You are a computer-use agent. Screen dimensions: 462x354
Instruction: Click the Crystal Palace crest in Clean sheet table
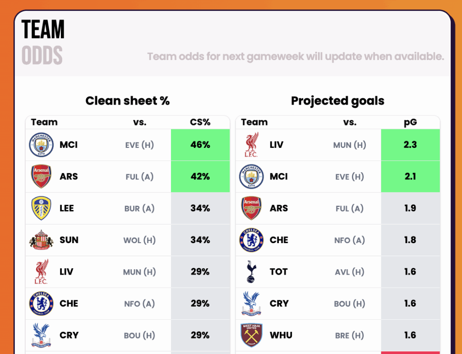tap(41, 335)
